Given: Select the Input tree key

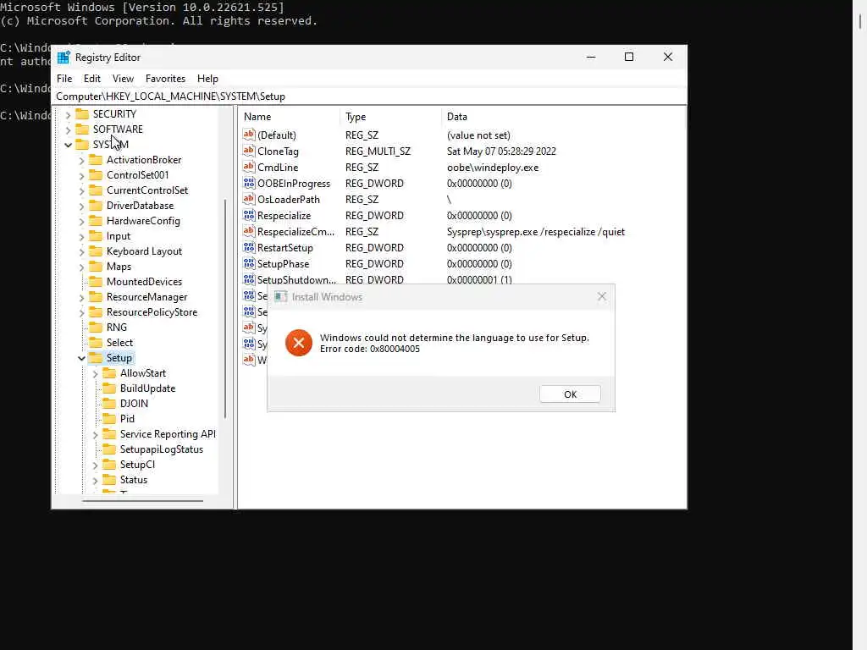Looking at the screenshot, I should coord(119,236).
